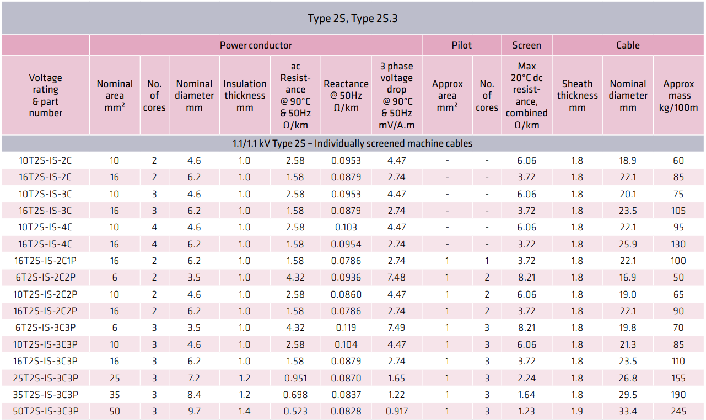
Task: Click insulation thickness value 1.4
Action: click(245, 411)
